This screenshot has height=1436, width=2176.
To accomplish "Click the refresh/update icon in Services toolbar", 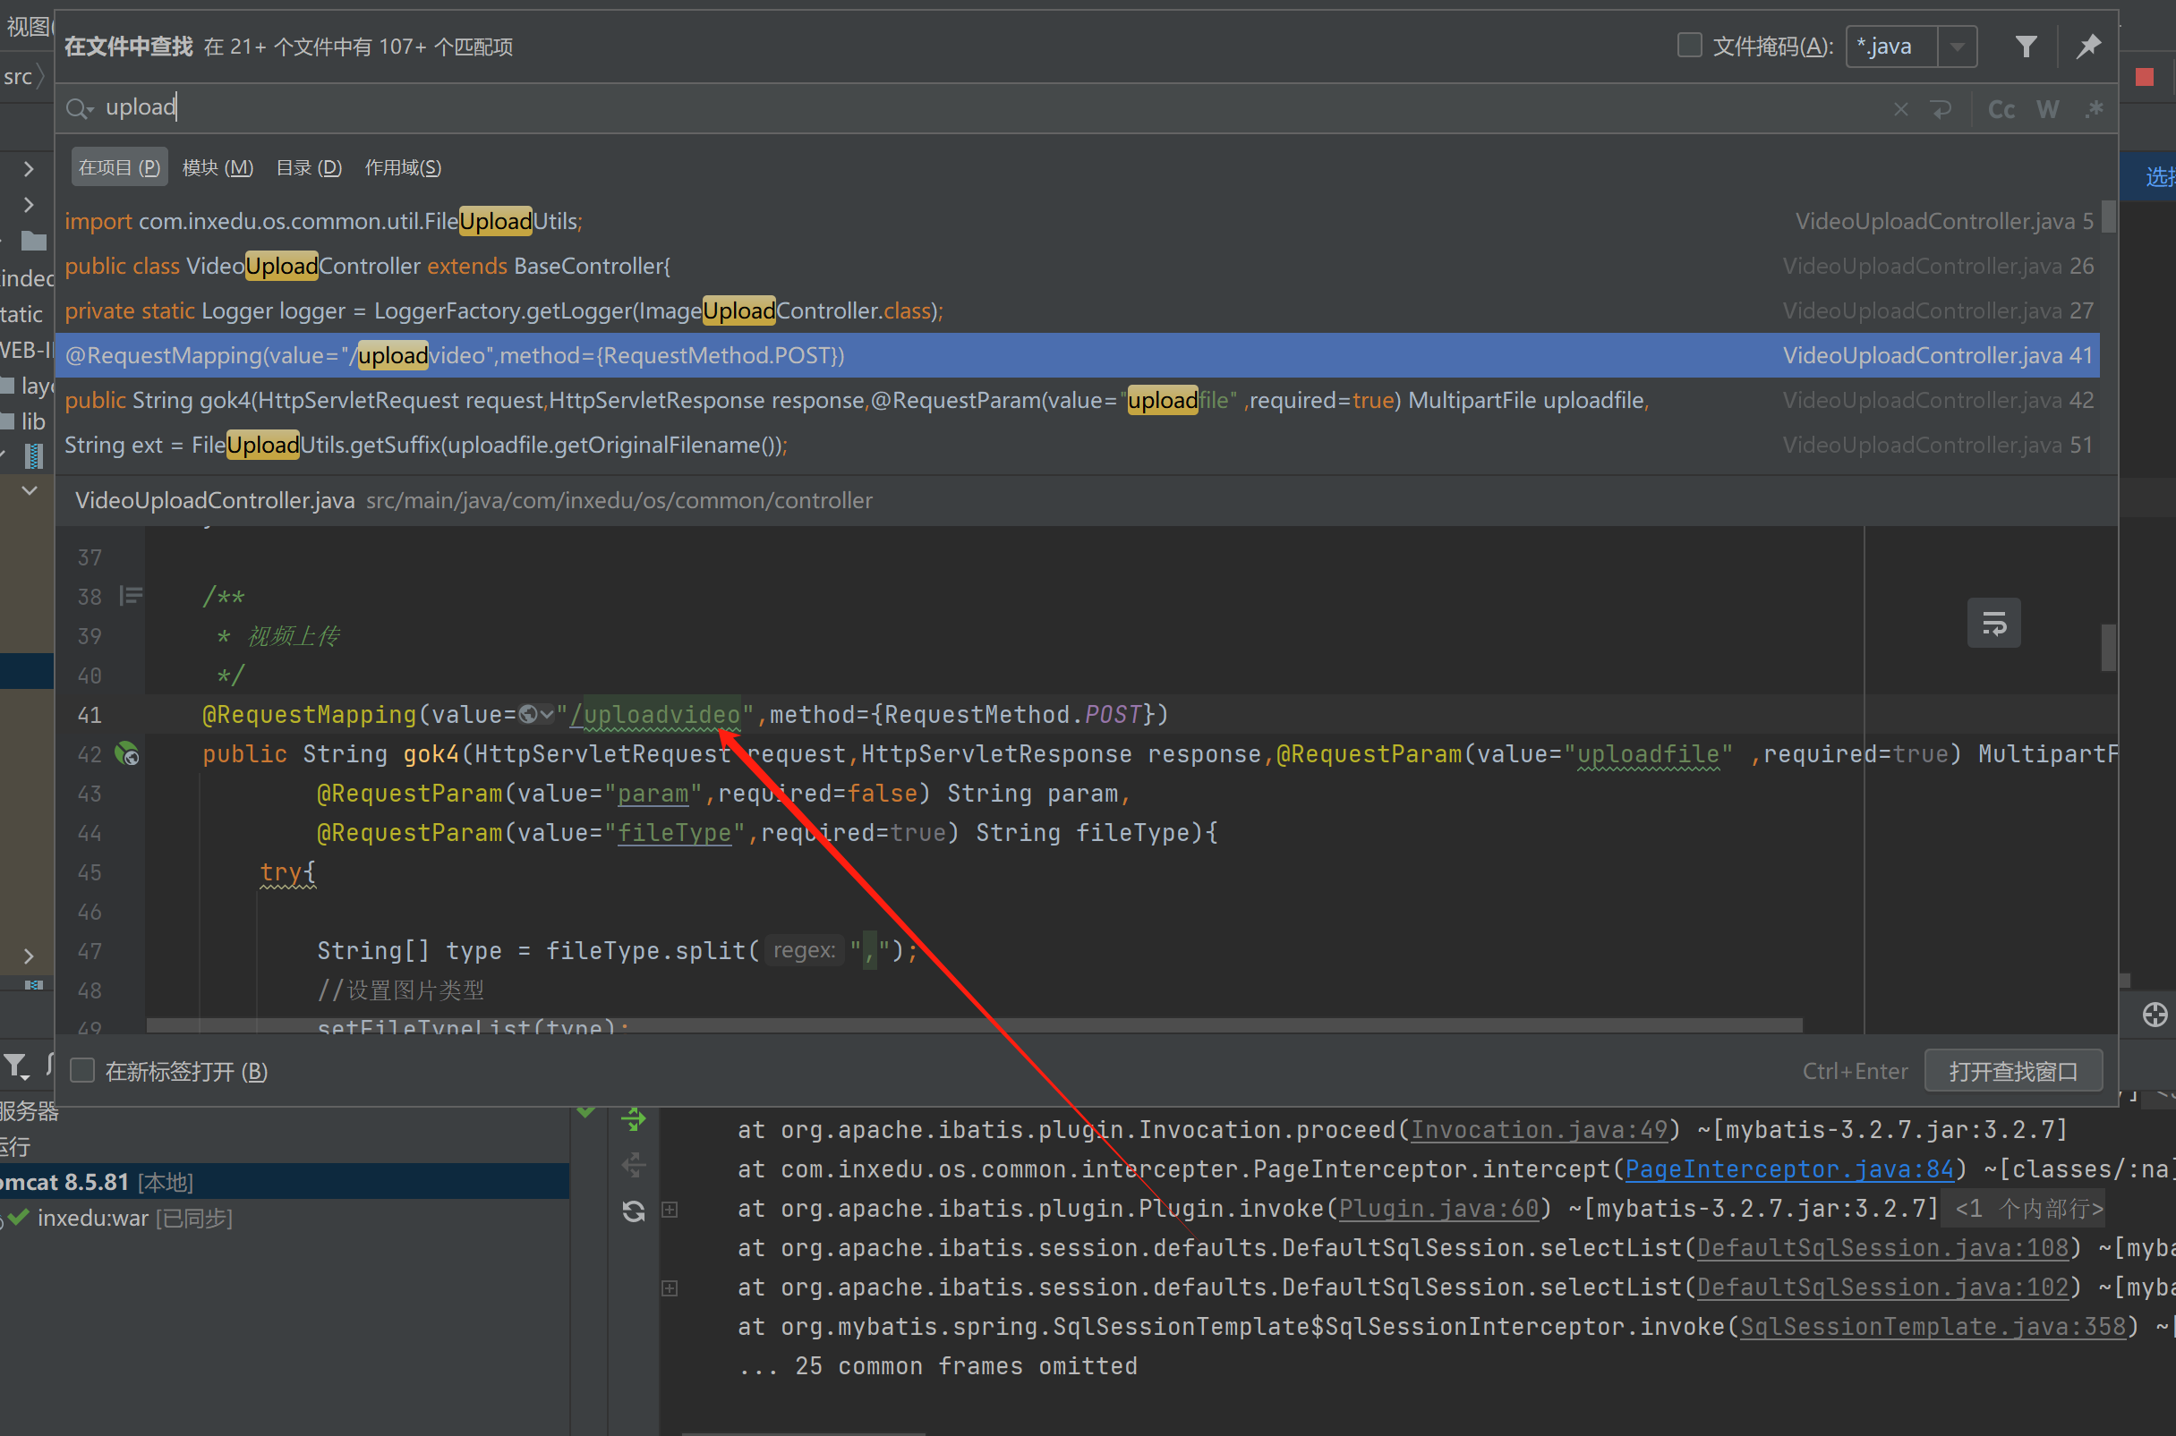I will point(633,1211).
